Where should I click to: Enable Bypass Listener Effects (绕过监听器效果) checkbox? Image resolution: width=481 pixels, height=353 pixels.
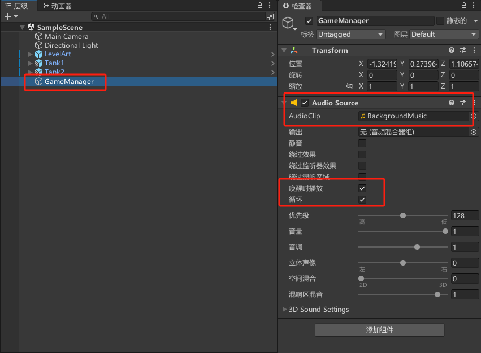[x=362, y=166]
